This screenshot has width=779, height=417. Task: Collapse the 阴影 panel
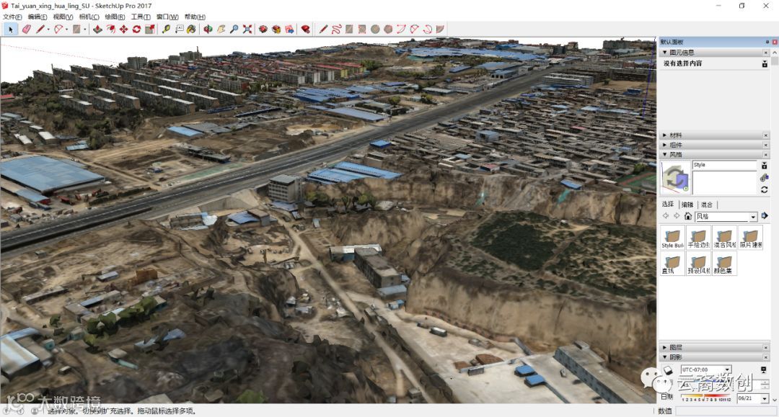(665, 357)
